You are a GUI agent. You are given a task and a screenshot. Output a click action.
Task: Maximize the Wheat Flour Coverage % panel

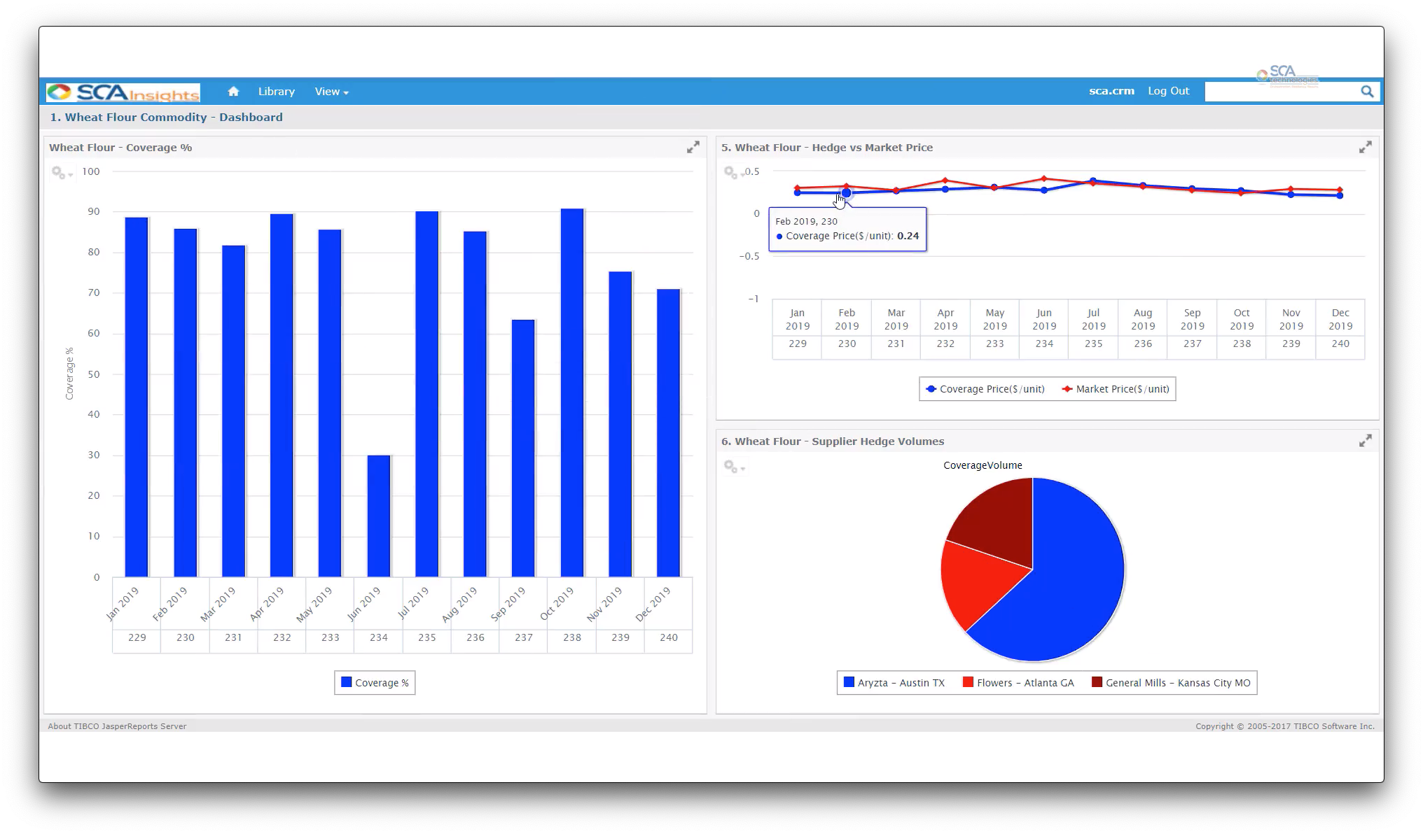[693, 147]
